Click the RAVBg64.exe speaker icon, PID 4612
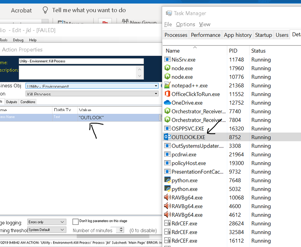Screen dimensions: 301x247 168,214
